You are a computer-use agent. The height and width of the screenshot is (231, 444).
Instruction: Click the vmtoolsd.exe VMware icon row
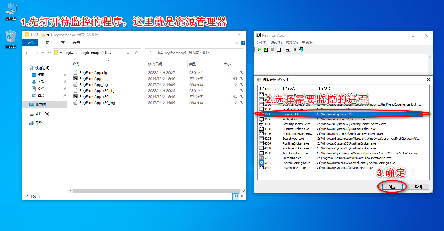[x=341, y=158]
